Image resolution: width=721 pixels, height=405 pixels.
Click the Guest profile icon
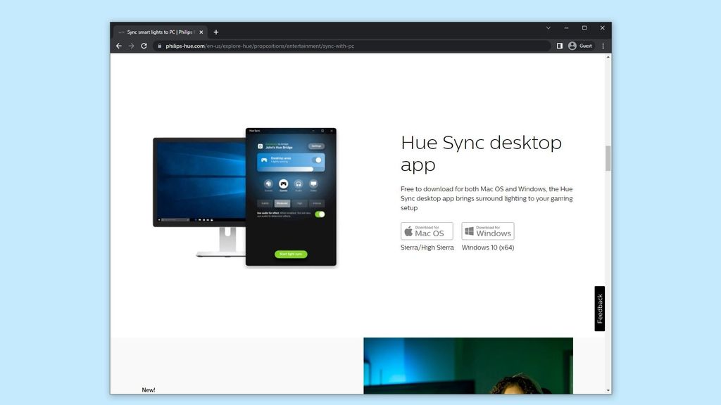(572, 46)
